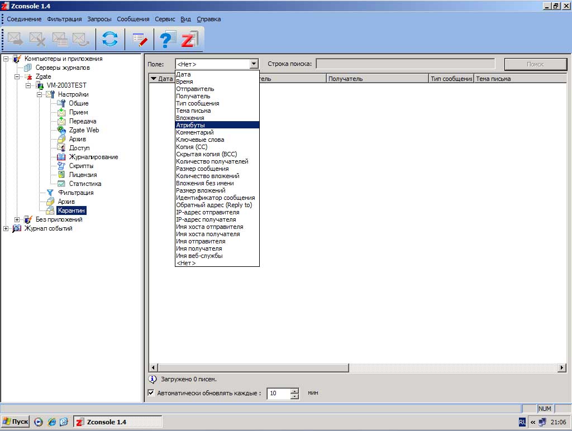572x431 pixels.
Task: Click the Поиск button
Action: tap(535, 64)
